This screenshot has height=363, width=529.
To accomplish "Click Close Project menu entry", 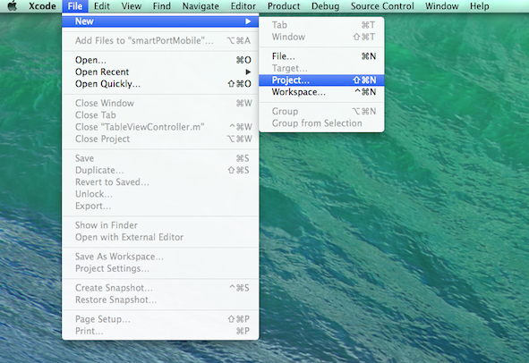I will click(160, 139).
